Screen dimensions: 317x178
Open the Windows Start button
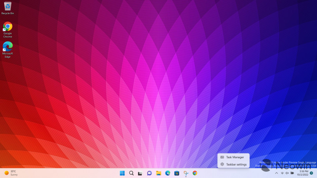click(x=122, y=173)
